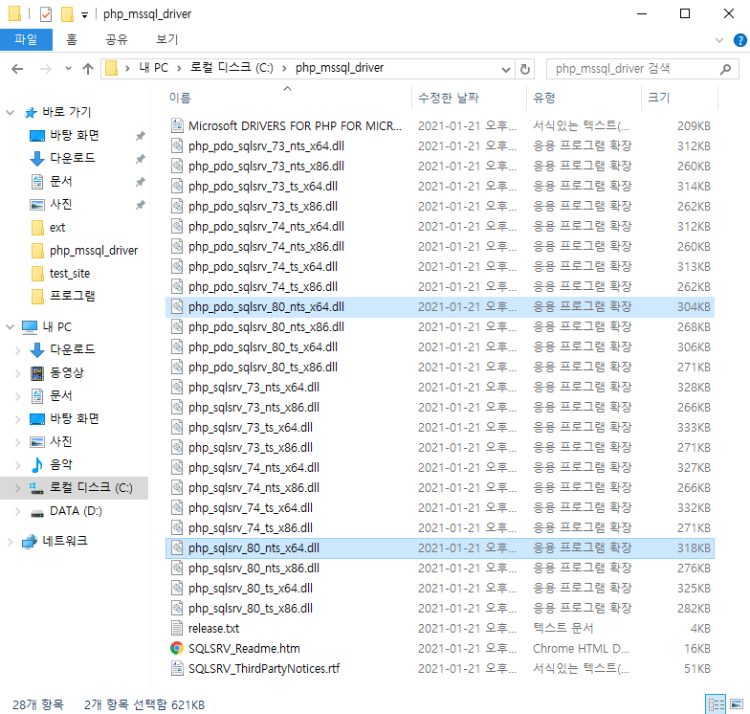This screenshot has width=750, height=714.
Task: Click the Microsoft DRIVERS FOR PHP document icon
Action: point(177,125)
